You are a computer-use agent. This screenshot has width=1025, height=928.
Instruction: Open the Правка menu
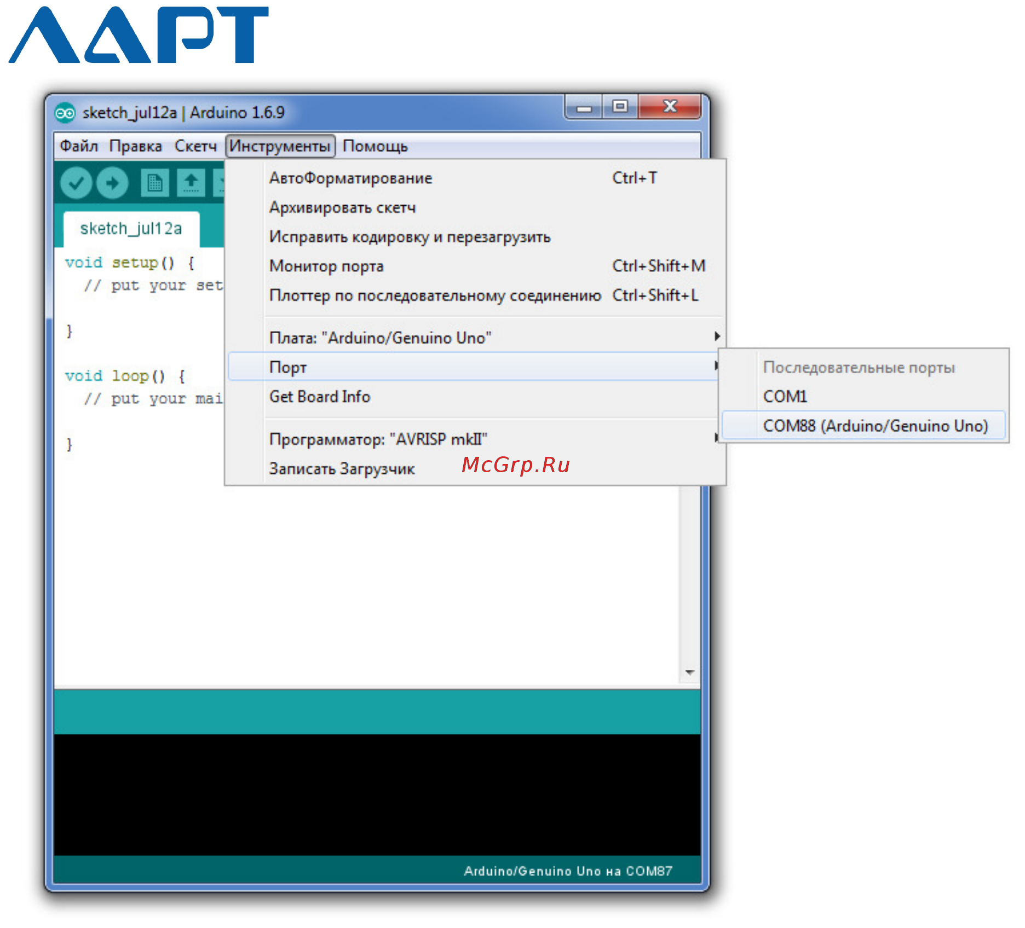pos(136,146)
